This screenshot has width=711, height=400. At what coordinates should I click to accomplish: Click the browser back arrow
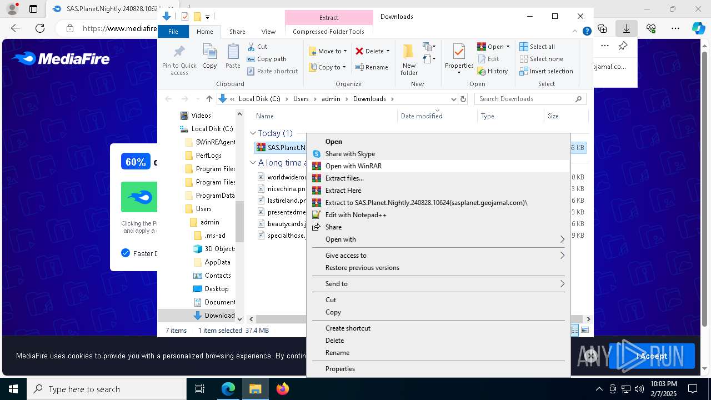16,28
